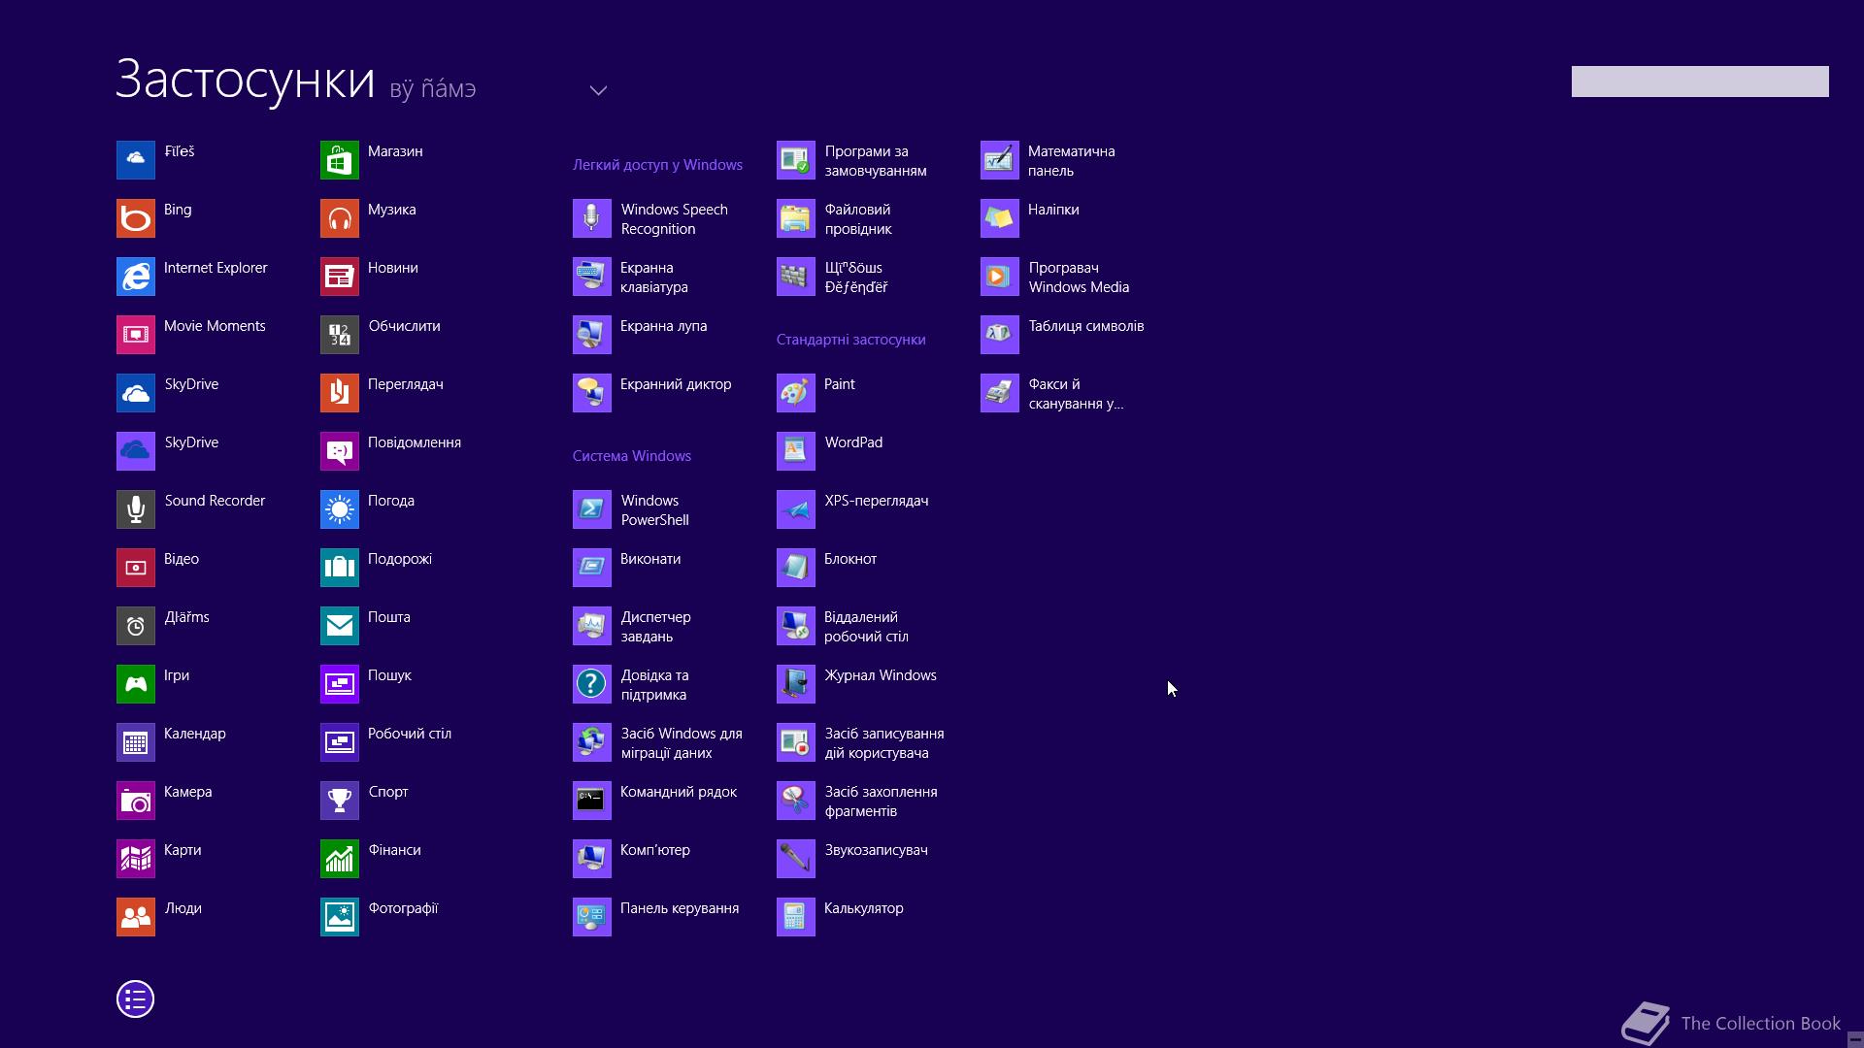This screenshot has height=1048, width=1864.
Task: Select 'Засіб записування дій користувача' label
Action: (884, 743)
